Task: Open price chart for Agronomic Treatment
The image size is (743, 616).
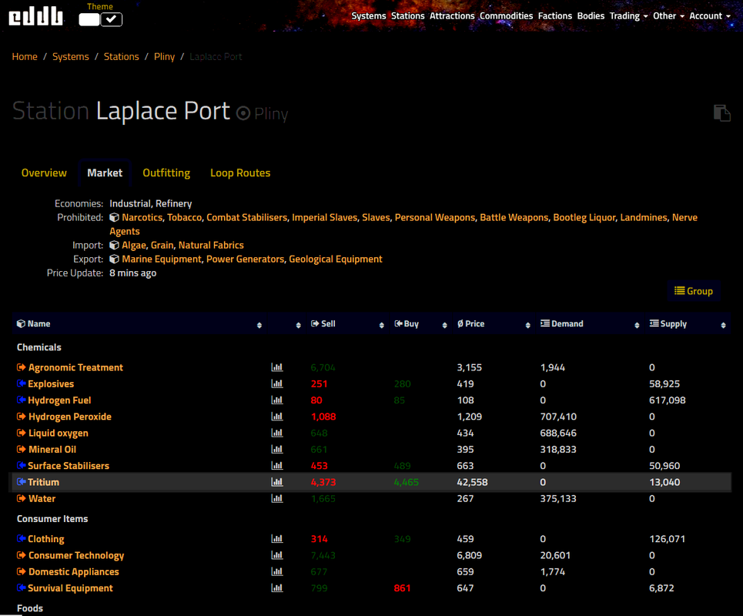Action: pos(276,367)
